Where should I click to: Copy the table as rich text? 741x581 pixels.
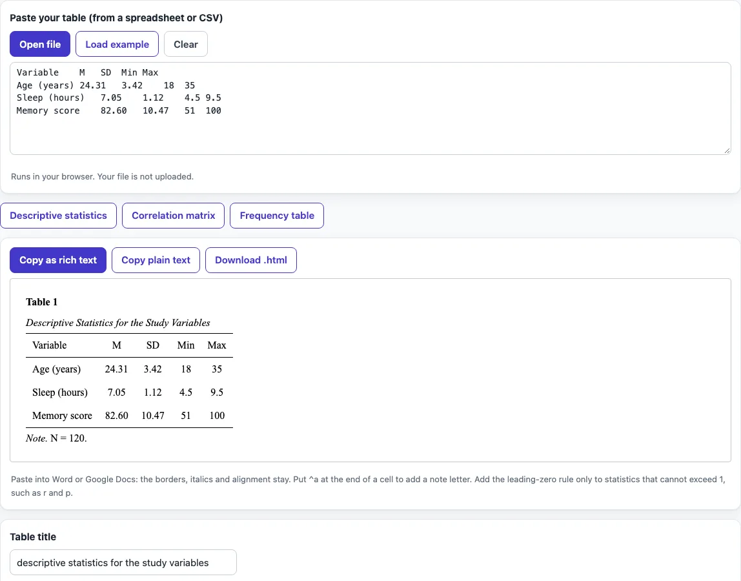click(x=58, y=260)
